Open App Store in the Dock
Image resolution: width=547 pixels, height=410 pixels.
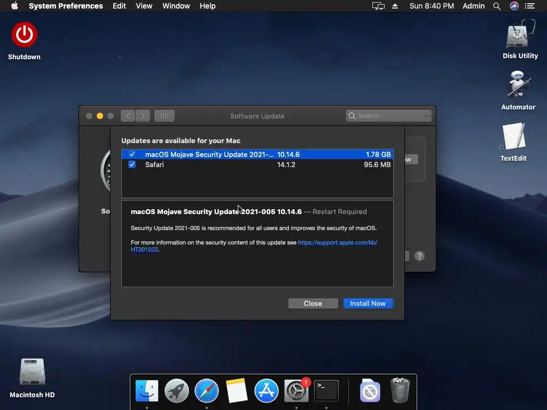point(266,390)
